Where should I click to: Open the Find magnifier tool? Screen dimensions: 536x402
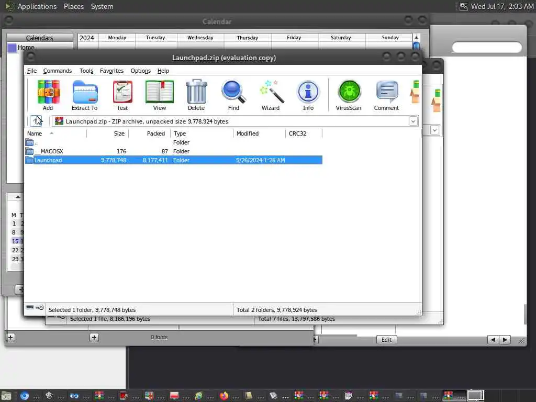(233, 95)
